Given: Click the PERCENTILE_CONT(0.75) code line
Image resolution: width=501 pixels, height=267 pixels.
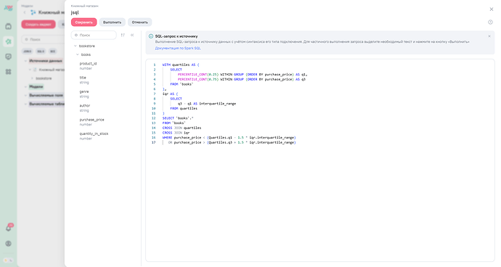Looking at the screenshot, I should click(242, 79).
